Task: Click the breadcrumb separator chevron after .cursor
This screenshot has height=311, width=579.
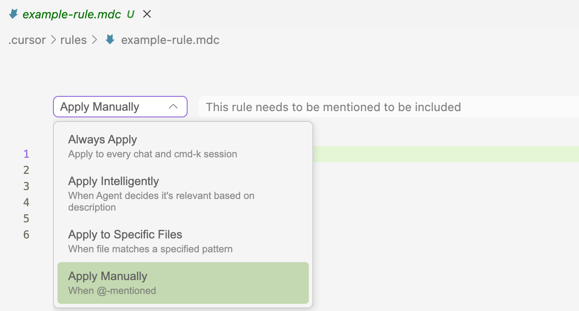Action: 53,40
